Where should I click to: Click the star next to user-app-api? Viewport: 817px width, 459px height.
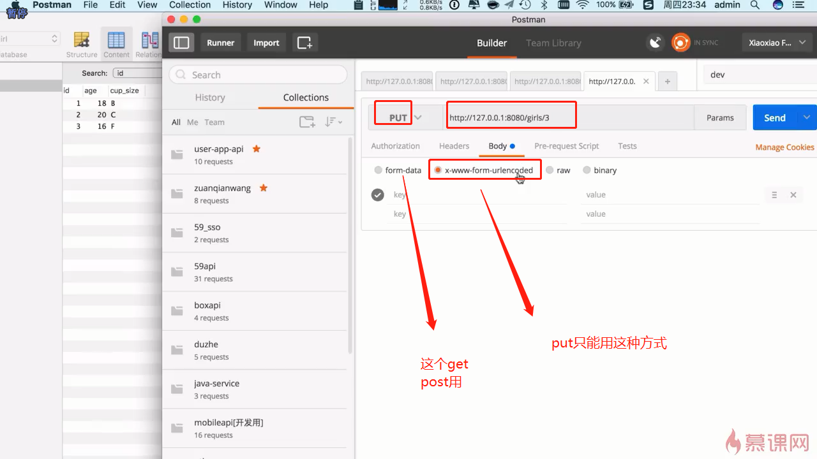point(257,149)
